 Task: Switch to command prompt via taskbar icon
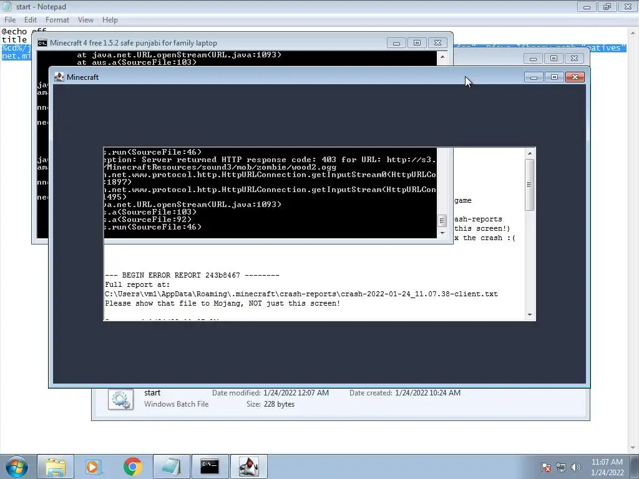click(x=210, y=467)
